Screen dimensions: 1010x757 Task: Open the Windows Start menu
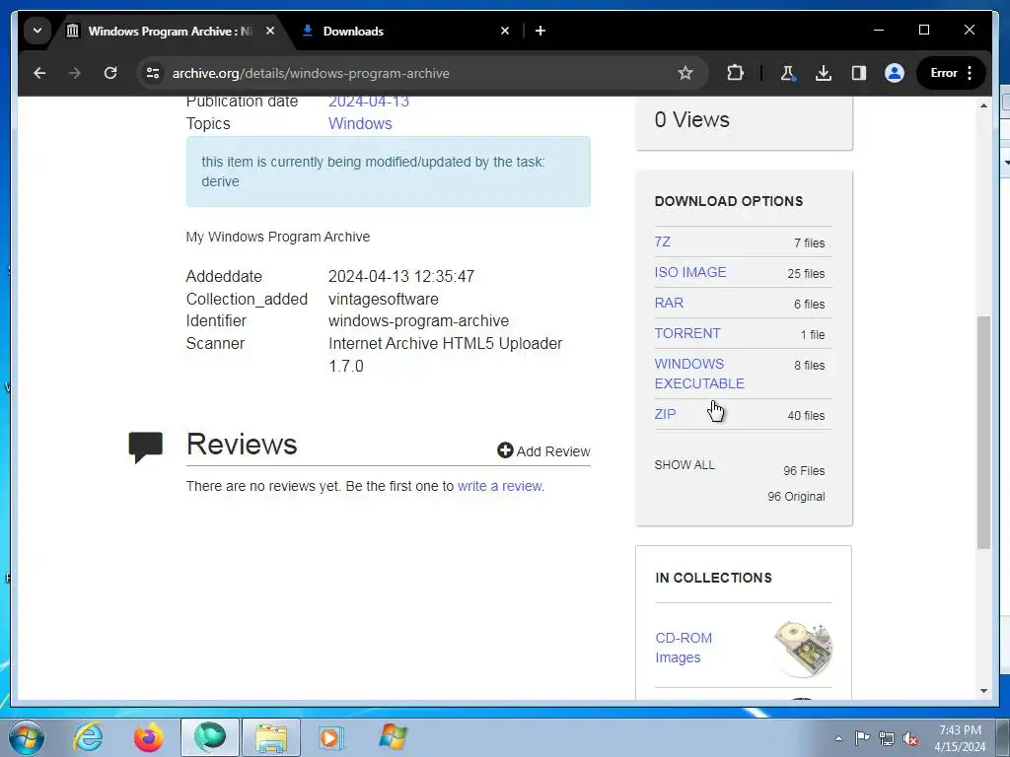pos(27,737)
